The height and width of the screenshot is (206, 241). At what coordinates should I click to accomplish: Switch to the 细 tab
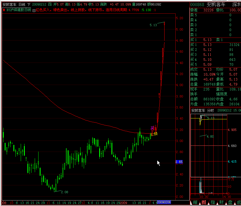(195, 203)
